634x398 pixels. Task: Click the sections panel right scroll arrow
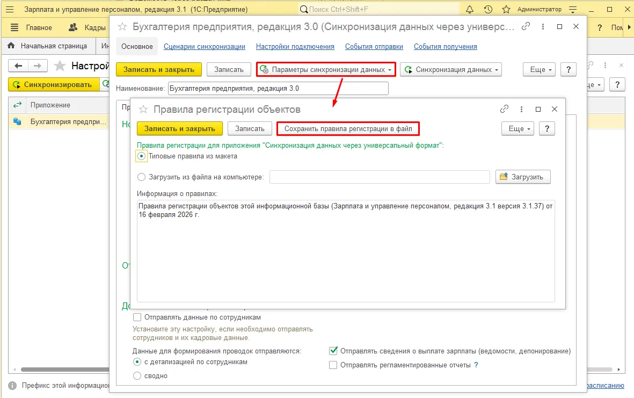tap(629, 27)
